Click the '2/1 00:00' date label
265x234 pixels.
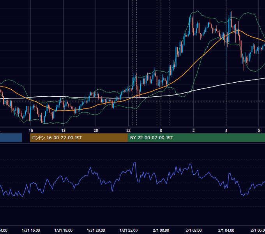pos(161,230)
